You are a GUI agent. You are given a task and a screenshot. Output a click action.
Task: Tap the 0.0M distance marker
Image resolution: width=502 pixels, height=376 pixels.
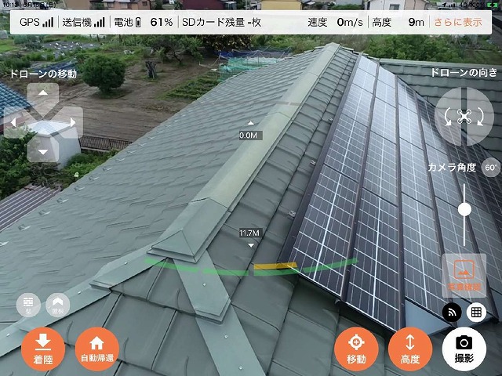click(x=251, y=136)
